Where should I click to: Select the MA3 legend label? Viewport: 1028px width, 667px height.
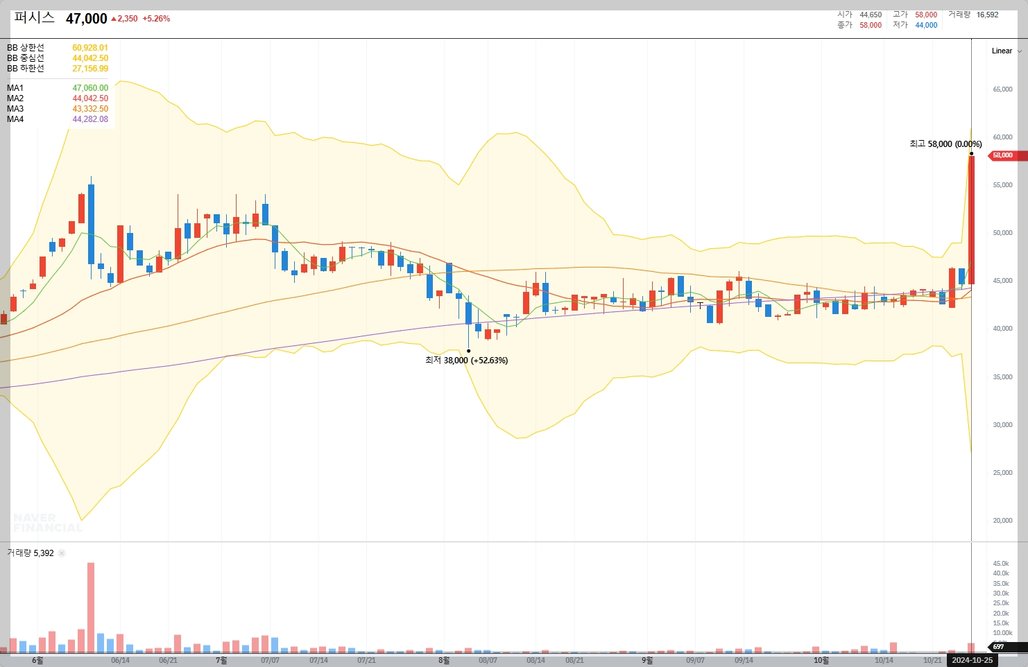click(15, 109)
